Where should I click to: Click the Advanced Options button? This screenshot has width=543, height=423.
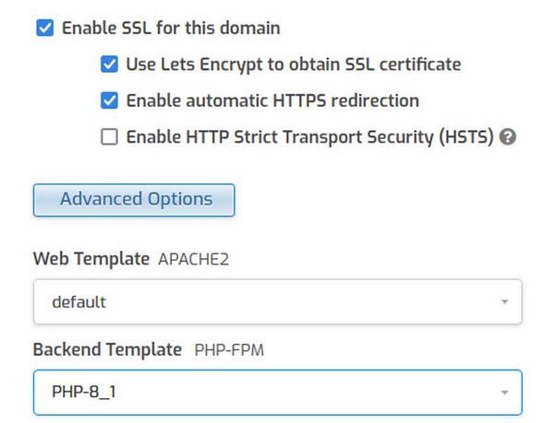tap(134, 200)
